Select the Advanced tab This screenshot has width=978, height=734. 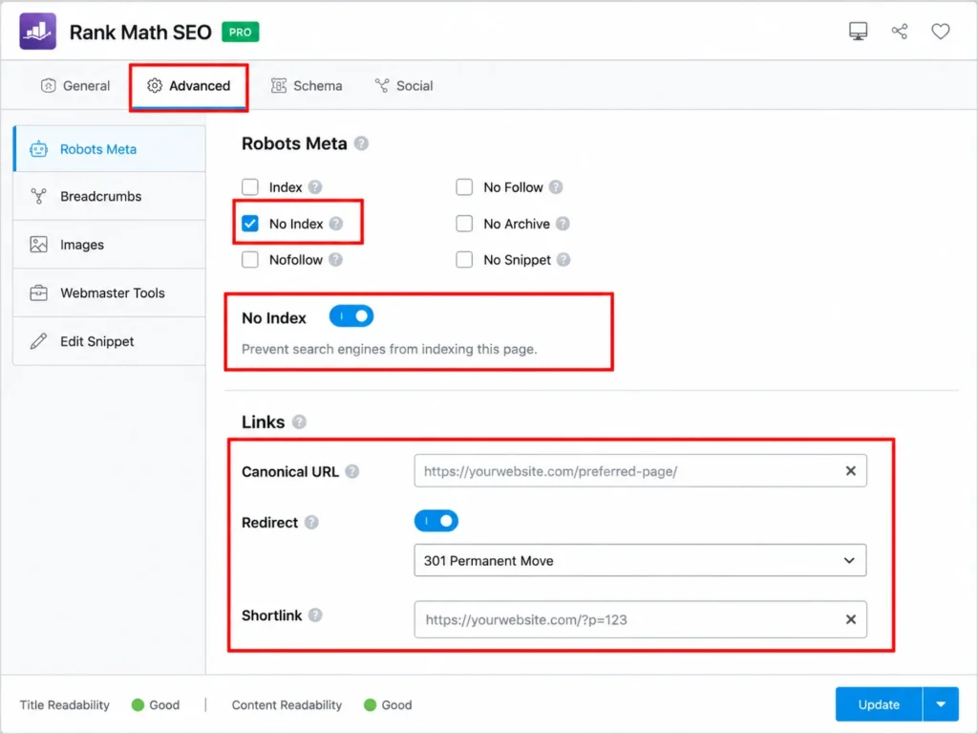coord(189,86)
